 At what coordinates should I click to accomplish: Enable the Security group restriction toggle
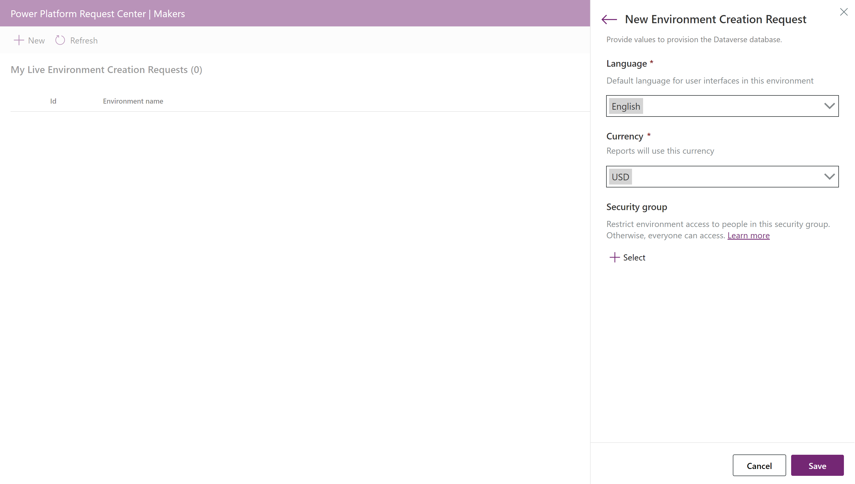(x=627, y=257)
